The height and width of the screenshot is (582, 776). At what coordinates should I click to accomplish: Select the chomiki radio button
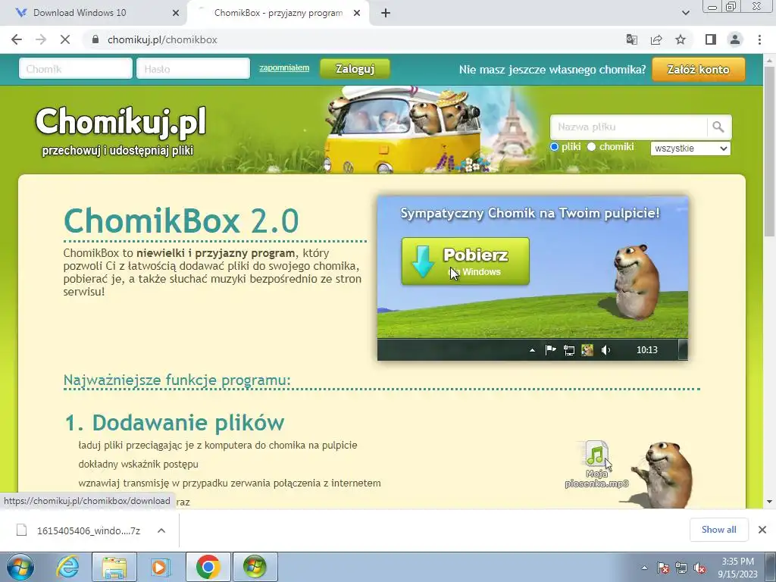(591, 147)
